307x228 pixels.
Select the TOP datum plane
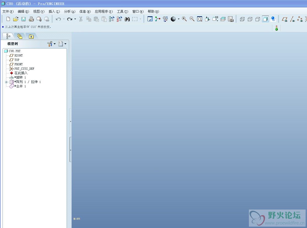tap(15, 60)
